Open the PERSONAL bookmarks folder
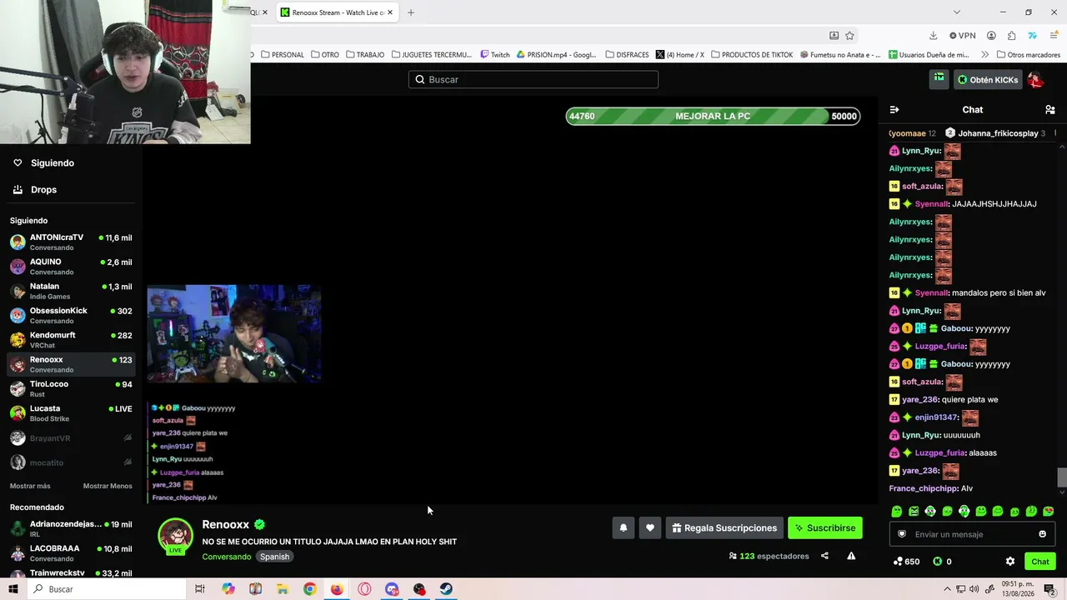1067x600 pixels. pos(283,55)
